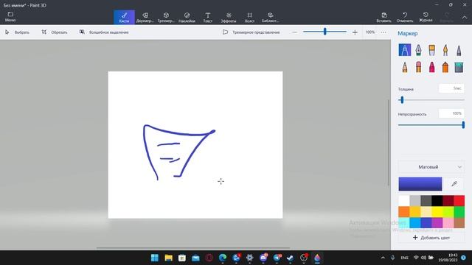The width and height of the screenshot is (472, 265).
Task: Pick the brown color swatch
Action: coord(459,223)
